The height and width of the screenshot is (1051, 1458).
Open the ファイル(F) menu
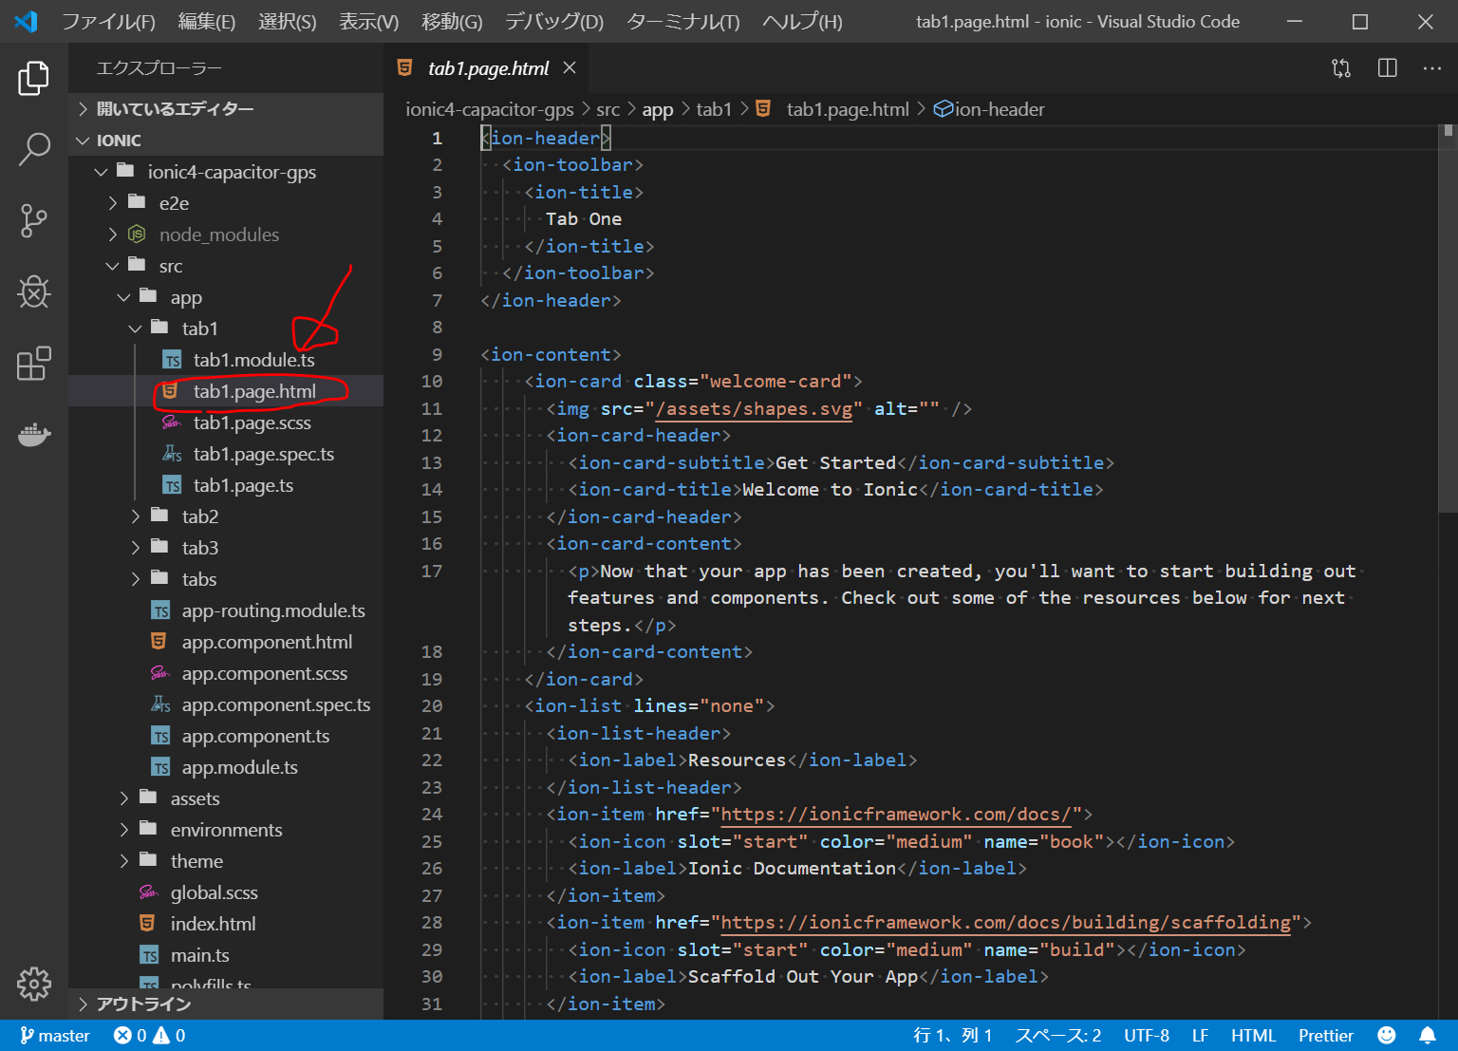point(108,22)
